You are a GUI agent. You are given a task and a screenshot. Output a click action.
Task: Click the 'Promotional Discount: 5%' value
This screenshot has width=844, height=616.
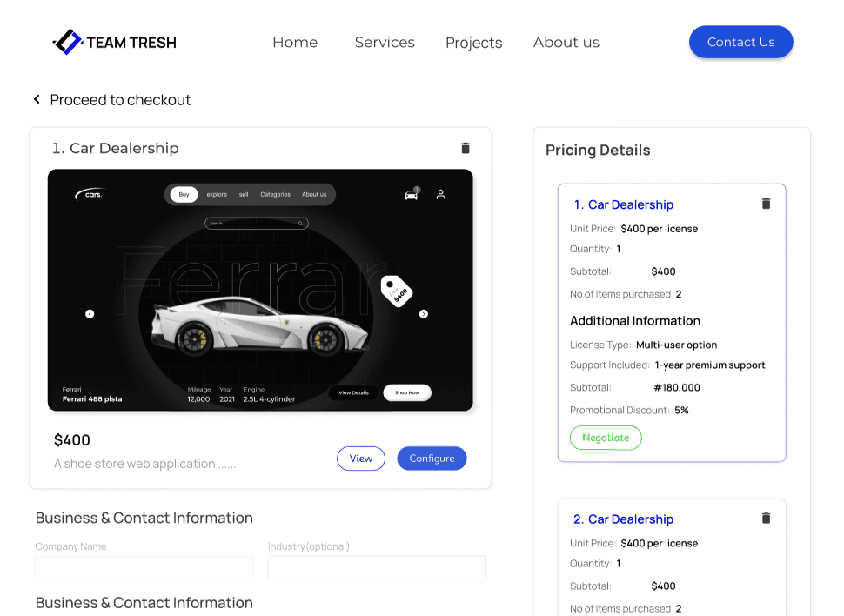[681, 411]
